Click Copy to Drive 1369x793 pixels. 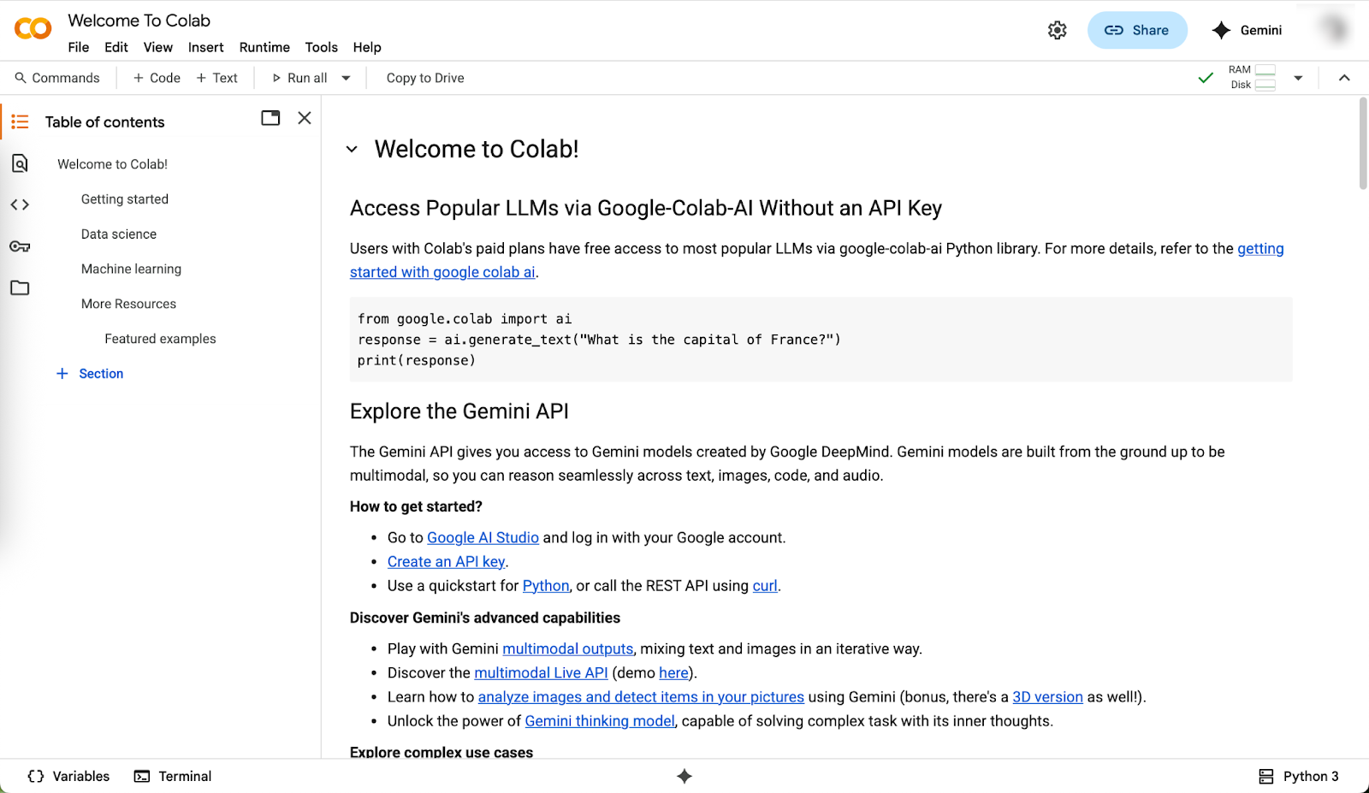pos(425,78)
